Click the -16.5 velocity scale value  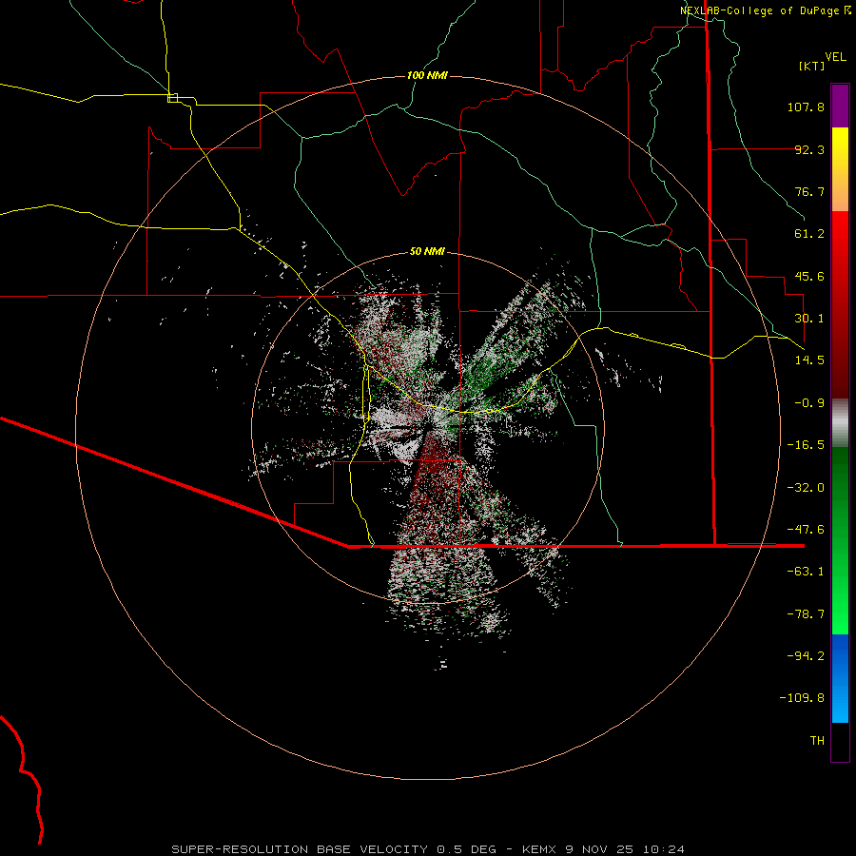tap(806, 445)
